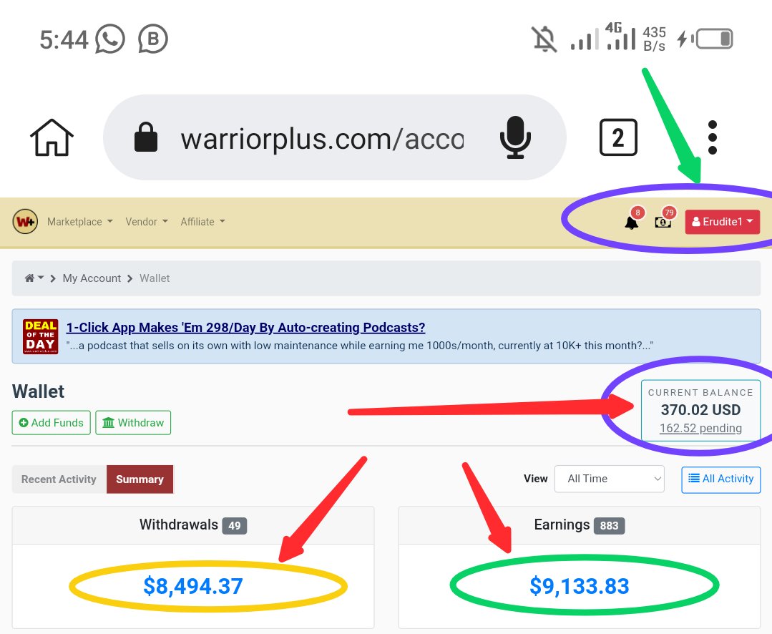Tap the WhatsApp status bar icon
The image size is (772, 634).
click(109, 39)
